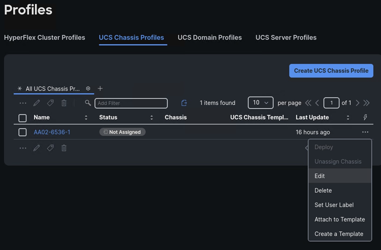Click the search magnifier icon

[x=88, y=103]
